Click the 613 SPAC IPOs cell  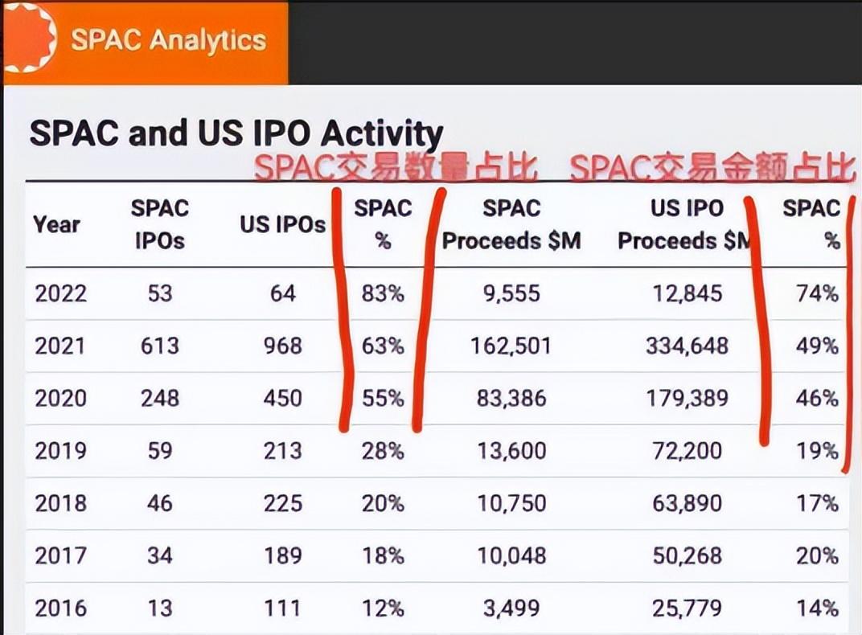click(159, 346)
